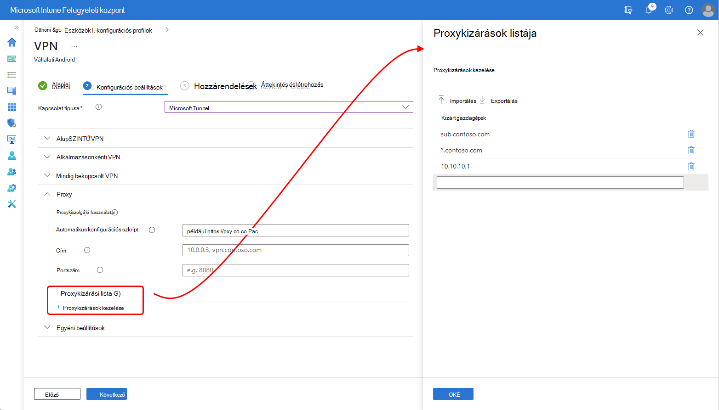Open Troubleshooting tools icon in sidebar
This screenshot has width=719, height=410.
point(12,204)
